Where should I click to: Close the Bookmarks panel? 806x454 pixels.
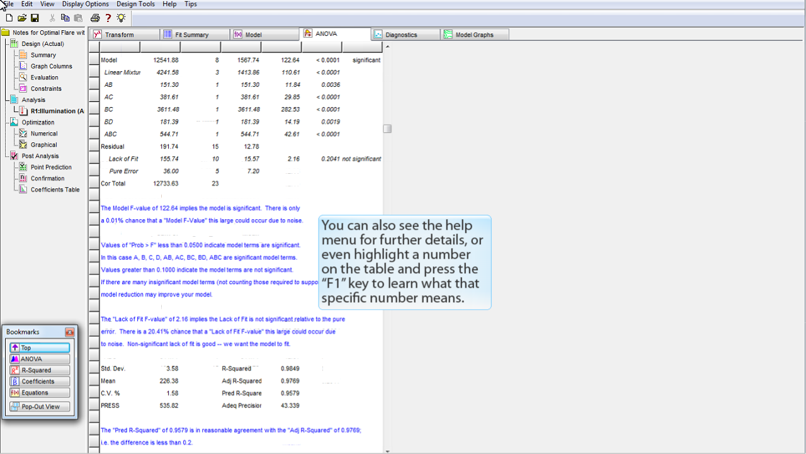[x=69, y=332]
